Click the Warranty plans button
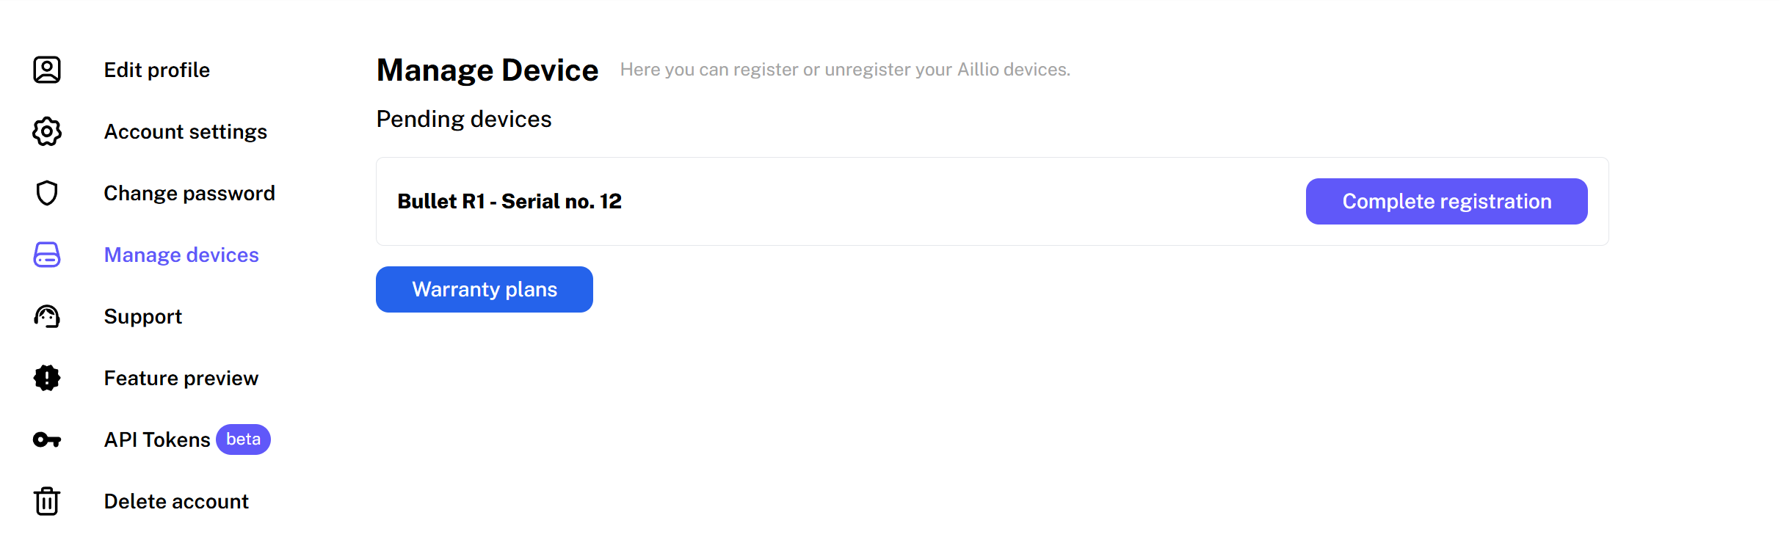This screenshot has height=551, width=1781. 485,289
